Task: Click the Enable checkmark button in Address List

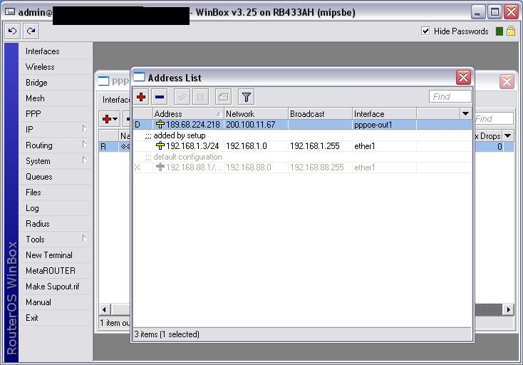Action: [x=182, y=97]
